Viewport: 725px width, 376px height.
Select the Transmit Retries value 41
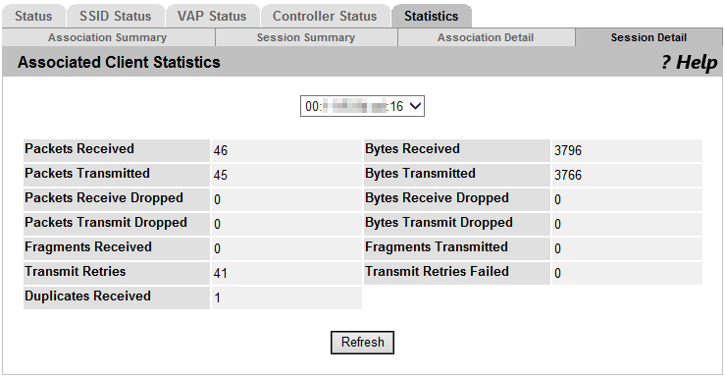[221, 273]
